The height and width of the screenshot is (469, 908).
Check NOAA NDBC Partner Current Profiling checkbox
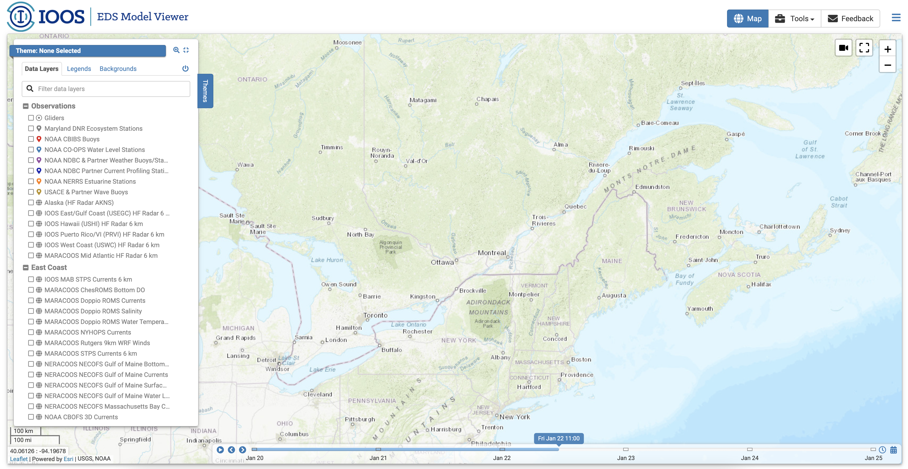(31, 171)
